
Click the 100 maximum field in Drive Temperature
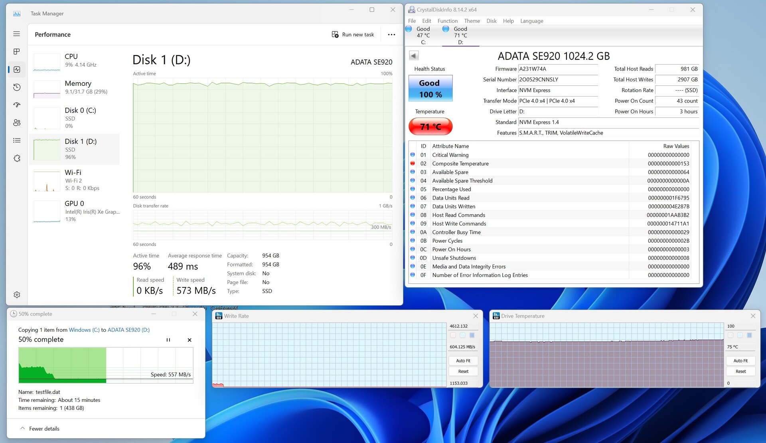pos(740,326)
